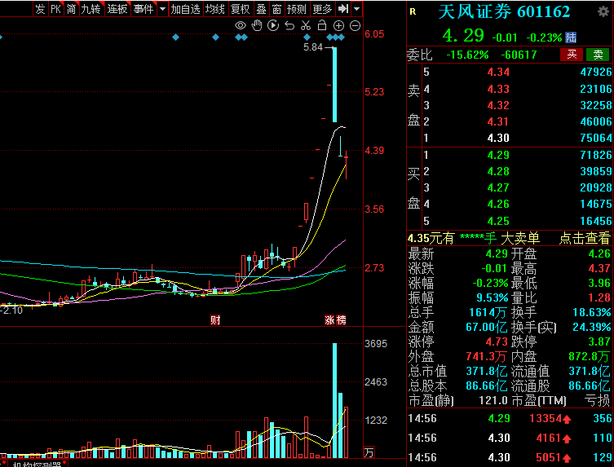Select sell level 1 price 4.30
This screenshot has height=467, width=614.
[498, 139]
